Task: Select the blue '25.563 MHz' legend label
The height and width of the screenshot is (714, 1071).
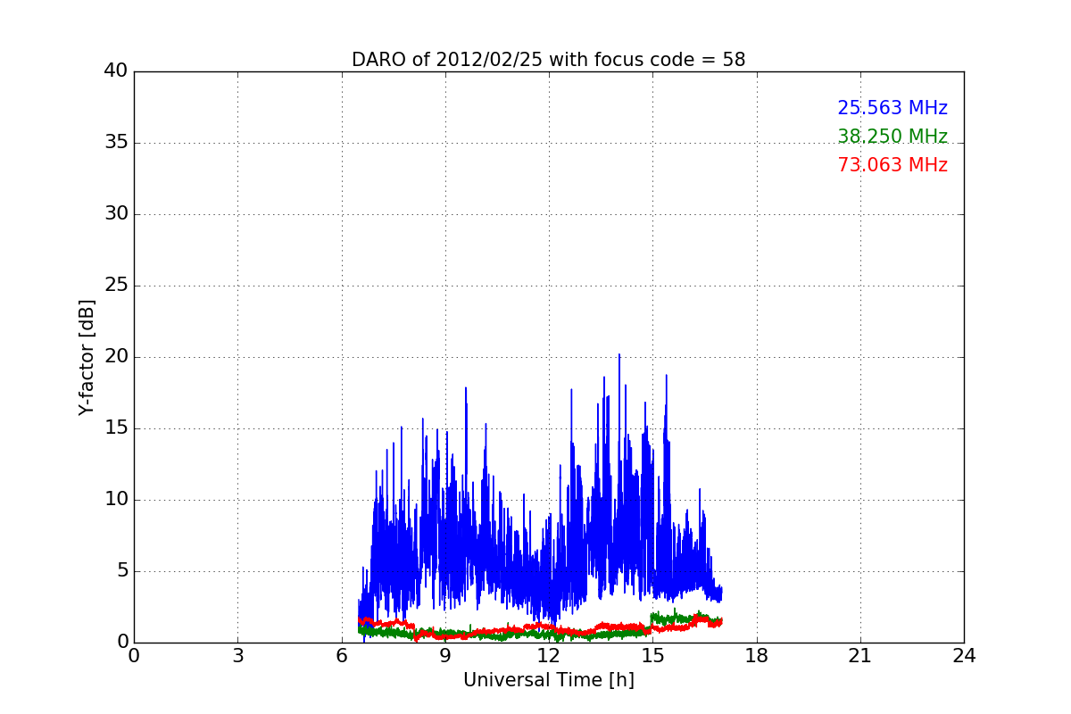Action: point(892,108)
